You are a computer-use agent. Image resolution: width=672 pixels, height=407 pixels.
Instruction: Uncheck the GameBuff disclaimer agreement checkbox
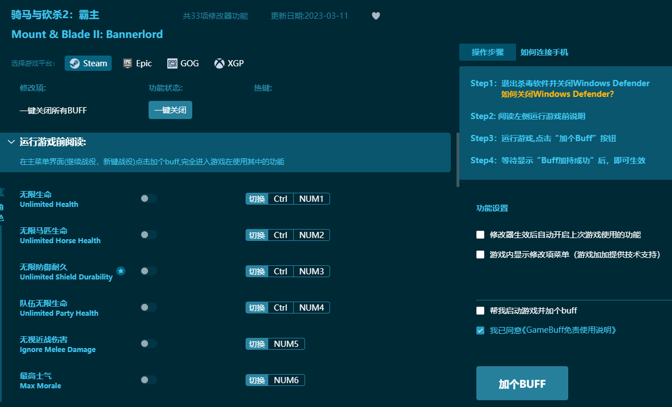click(480, 330)
